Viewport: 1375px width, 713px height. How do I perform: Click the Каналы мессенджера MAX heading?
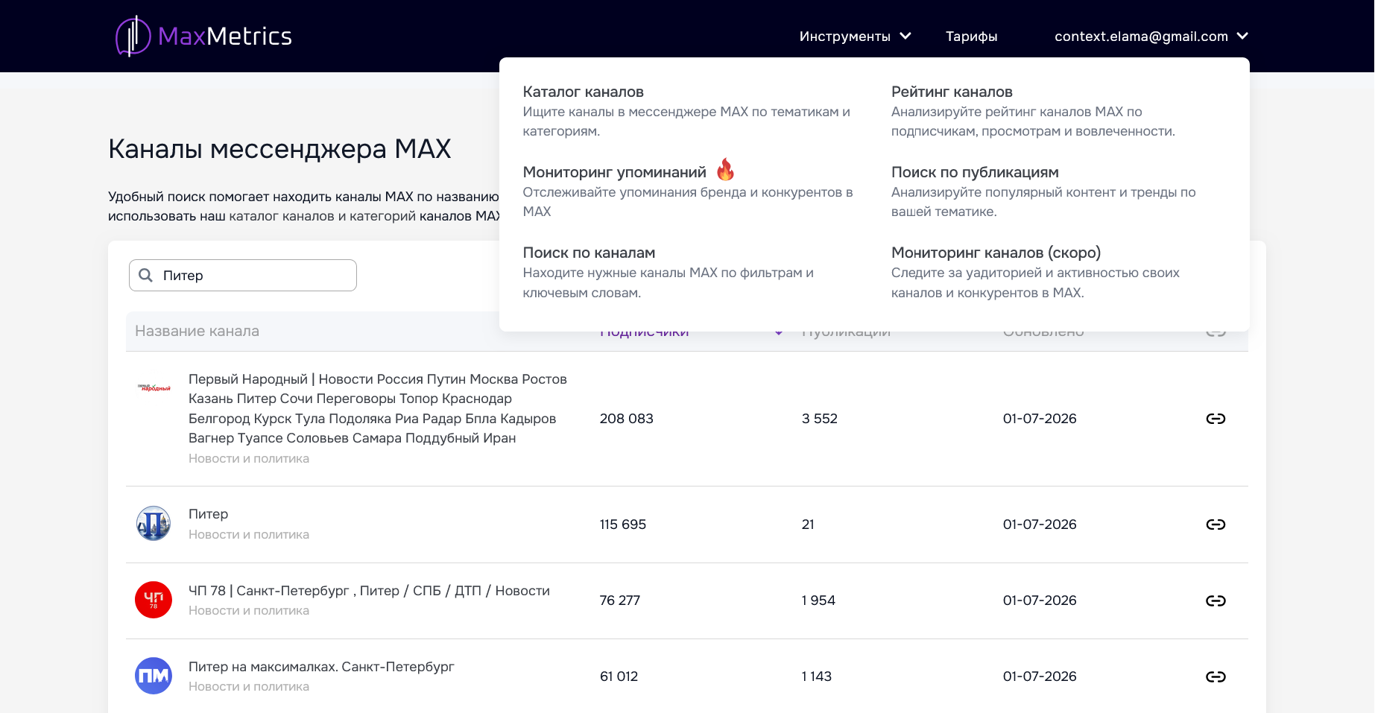coord(279,149)
